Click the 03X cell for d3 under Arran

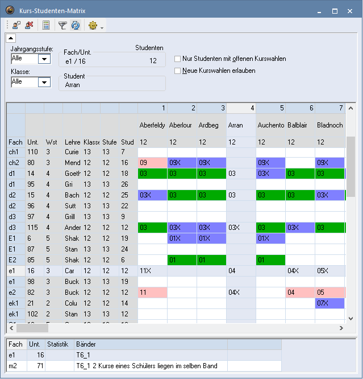tap(241, 228)
